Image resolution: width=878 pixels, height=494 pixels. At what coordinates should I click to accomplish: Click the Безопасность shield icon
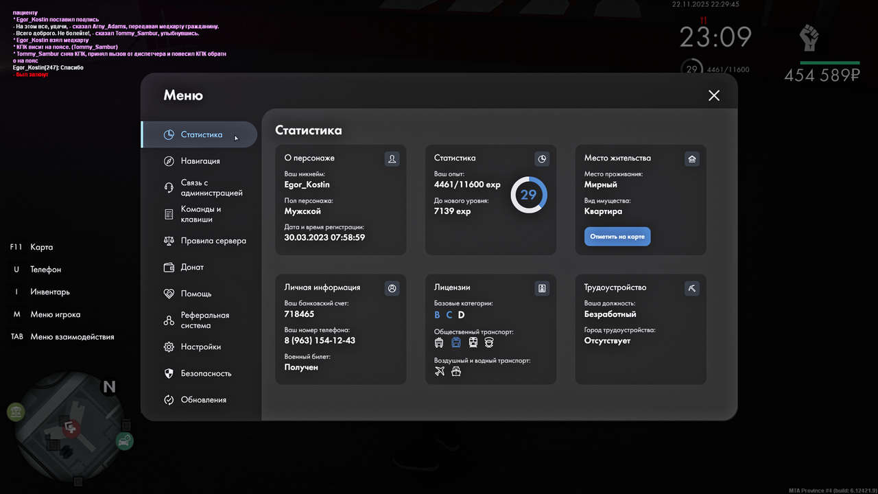[169, 373]
